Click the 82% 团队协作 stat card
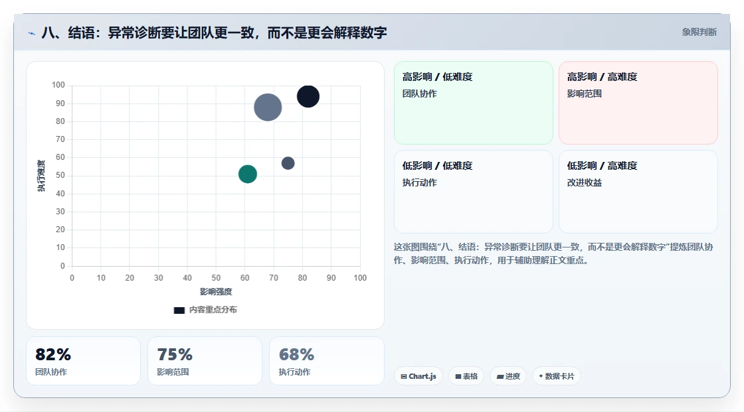Viewport: 744px width, 412px height. (x=83, y=361)
